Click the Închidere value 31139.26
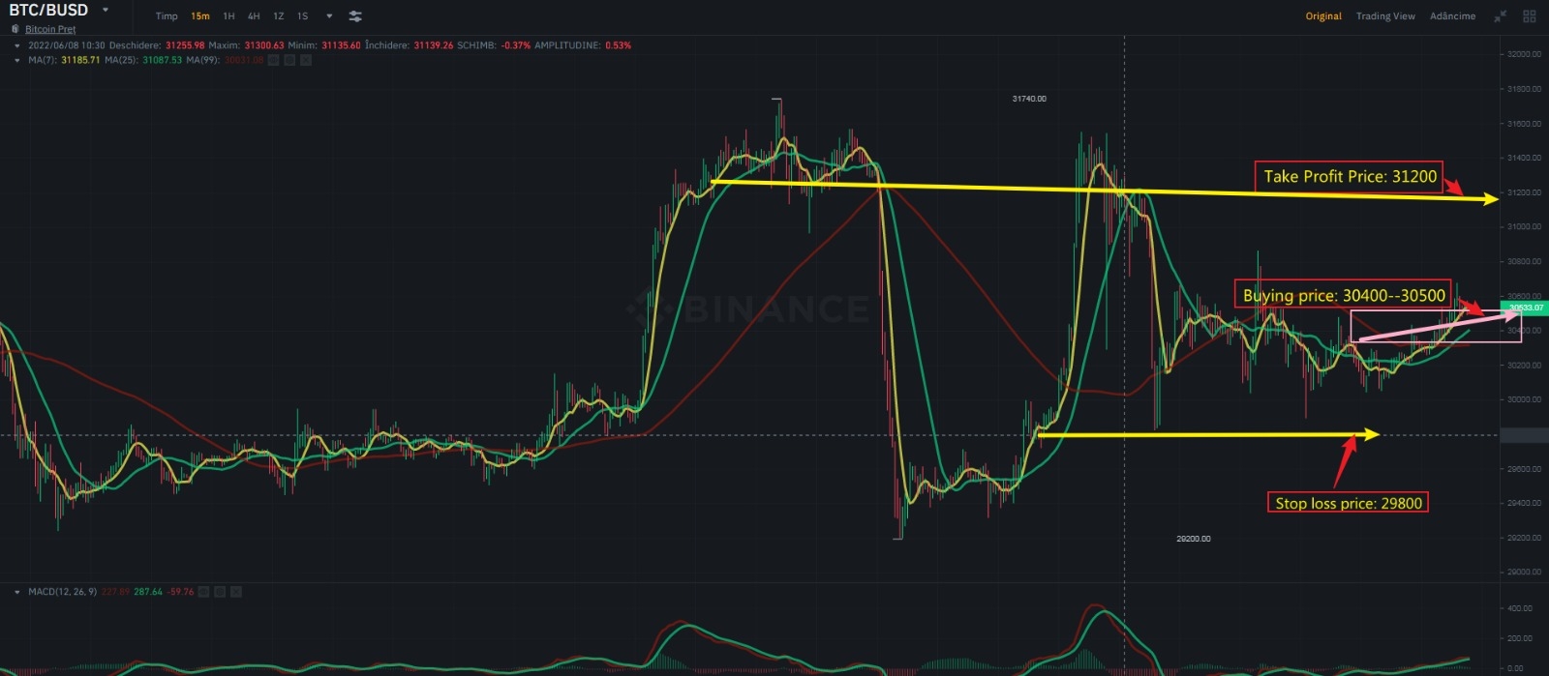 click(x=434, y=45)
